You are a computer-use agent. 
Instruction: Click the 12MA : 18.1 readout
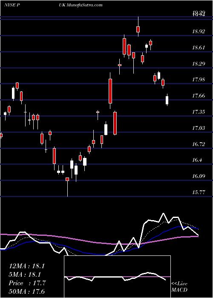click(26, 266)
